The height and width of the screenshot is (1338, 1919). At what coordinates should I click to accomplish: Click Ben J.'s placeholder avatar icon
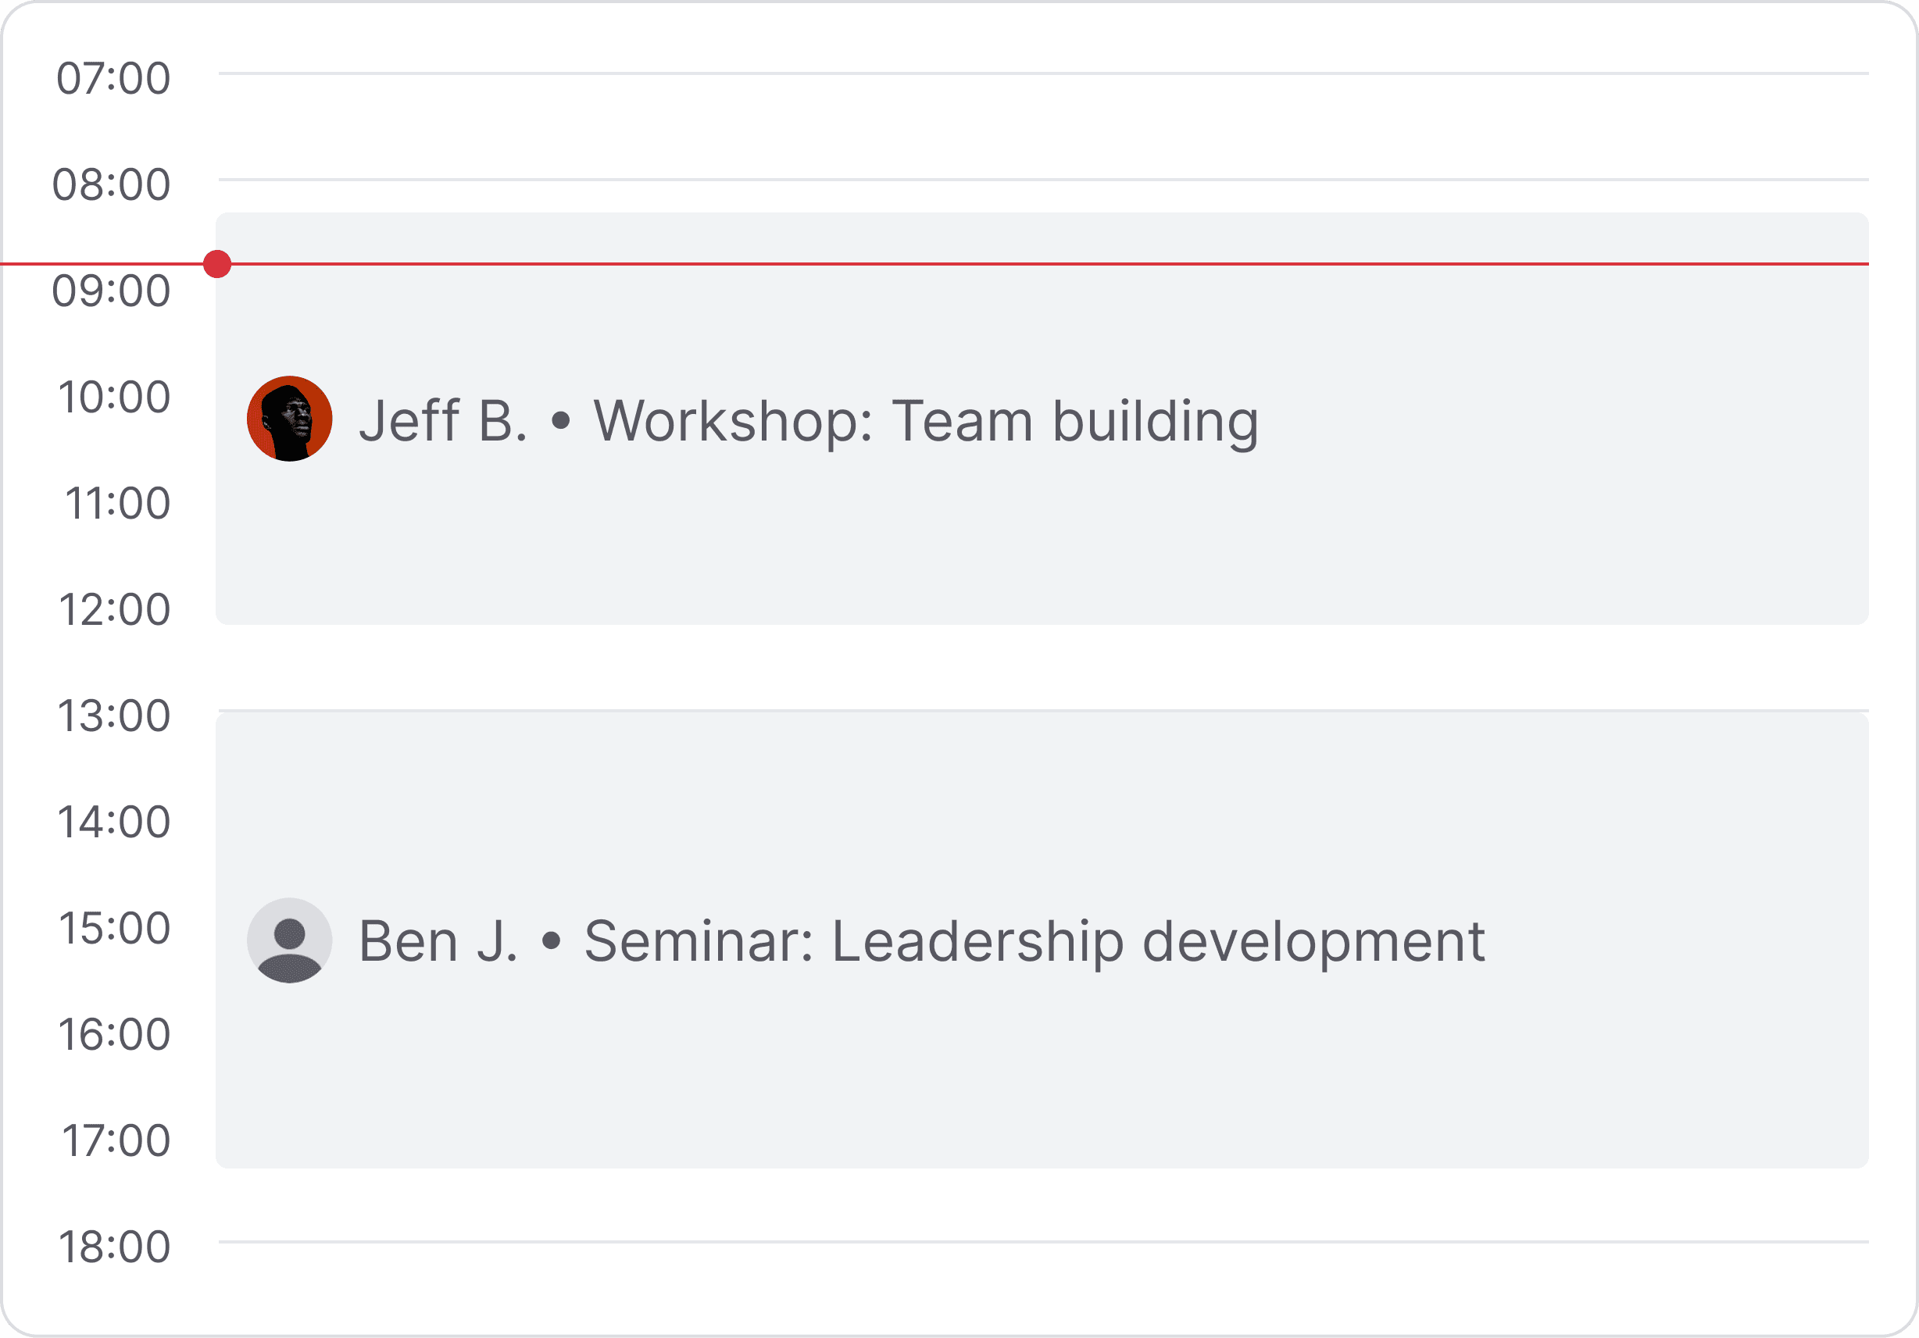[290, 940]
